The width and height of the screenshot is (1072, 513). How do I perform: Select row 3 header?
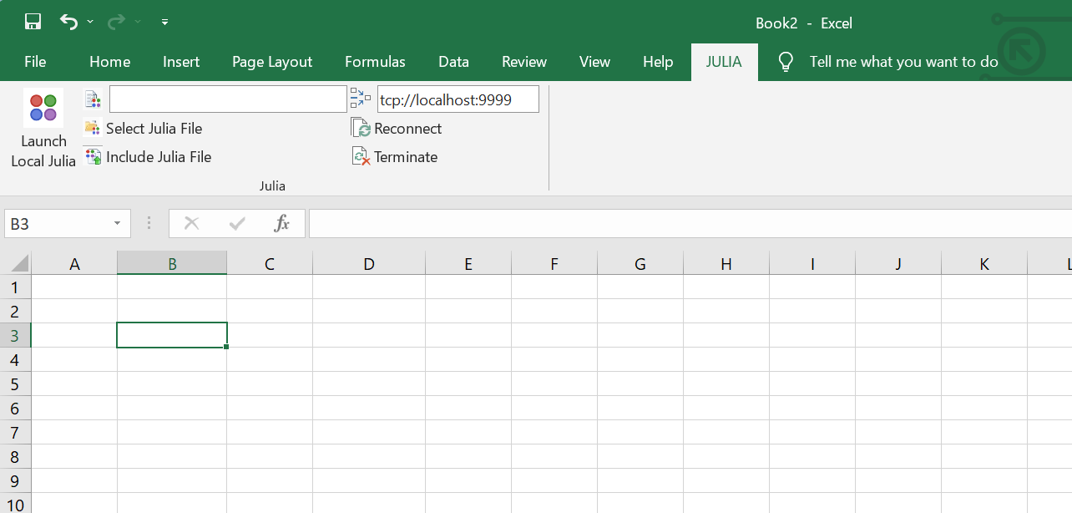tap(15, 335)
